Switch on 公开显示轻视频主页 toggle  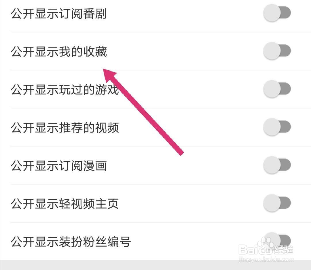(x=277, y=203)
